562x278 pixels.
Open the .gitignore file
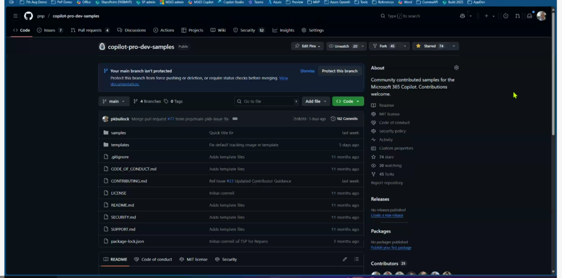click(120, 157)
